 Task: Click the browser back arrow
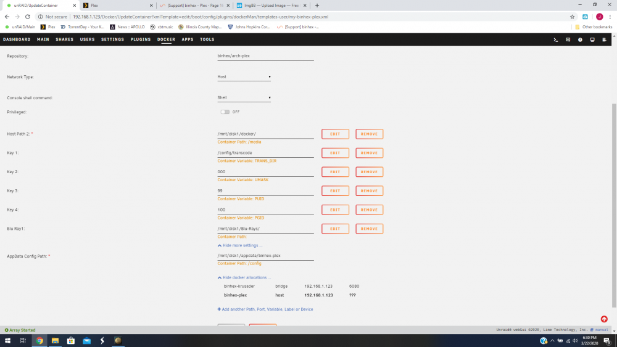click(x=7, y=17)
